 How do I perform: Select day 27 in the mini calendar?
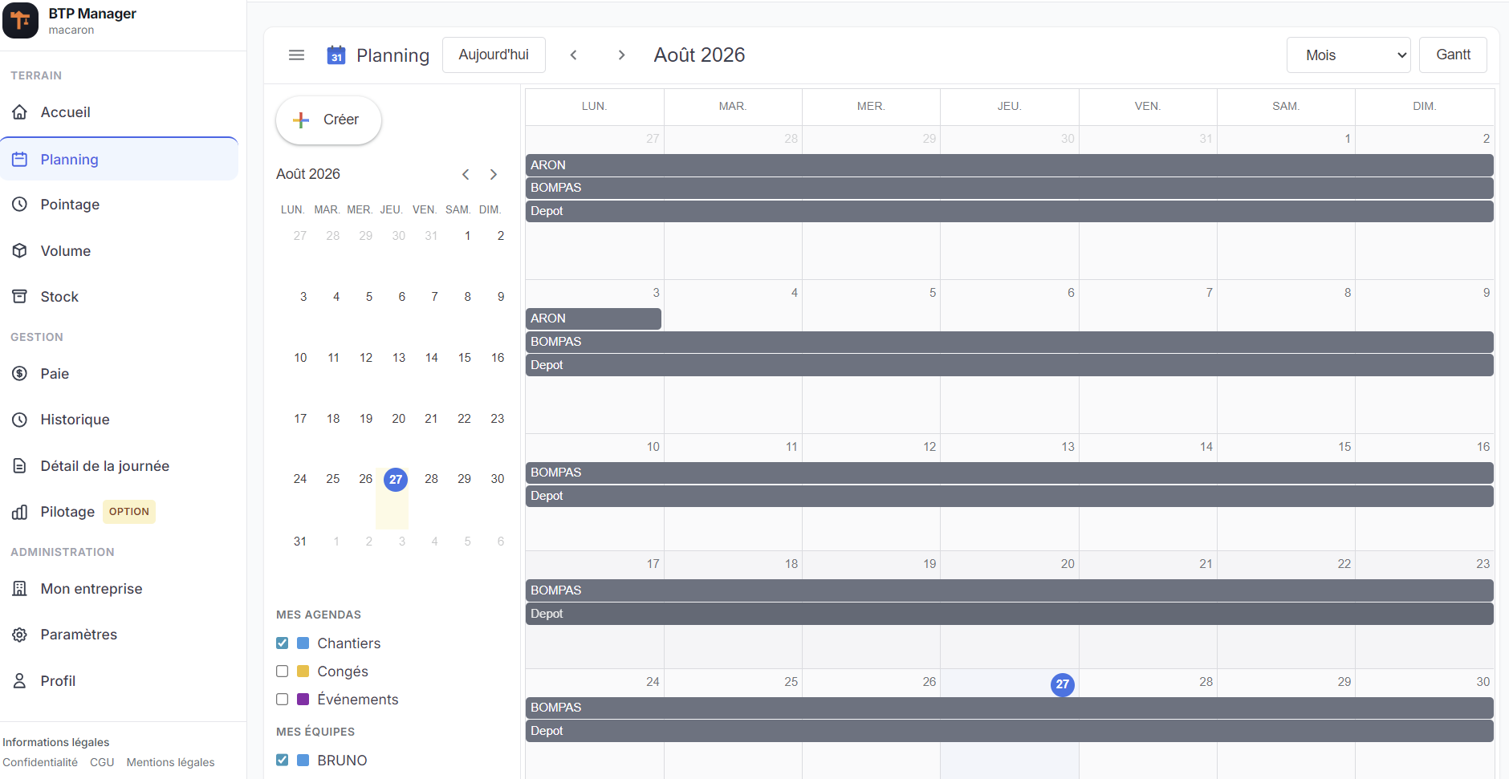(x=396, y=480)
